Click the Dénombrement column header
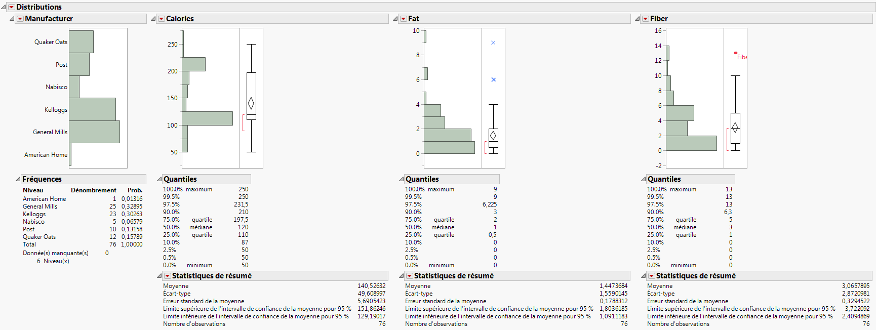876x330 pixels. point(94,190)
